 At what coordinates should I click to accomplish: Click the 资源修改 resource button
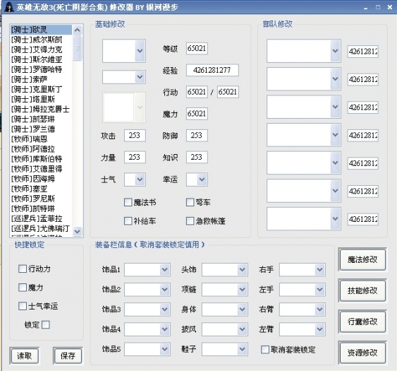coord(362,353)
